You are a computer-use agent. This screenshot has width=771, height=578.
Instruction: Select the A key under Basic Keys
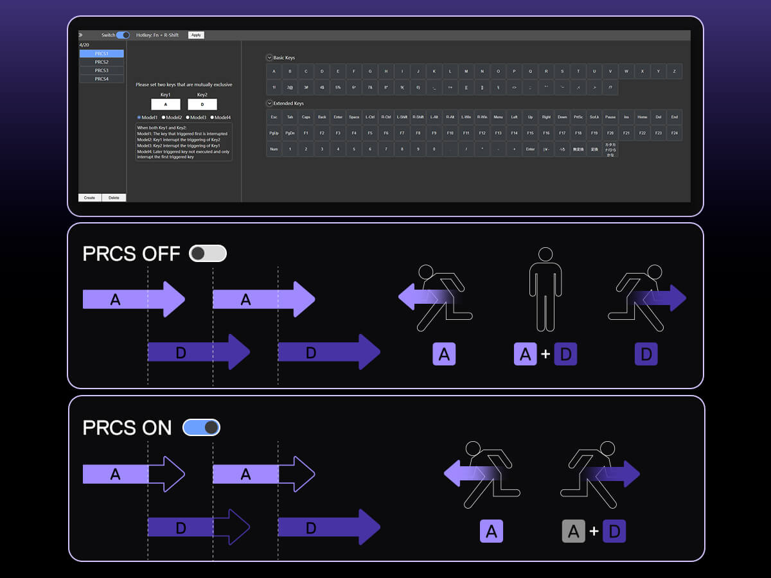273,71
